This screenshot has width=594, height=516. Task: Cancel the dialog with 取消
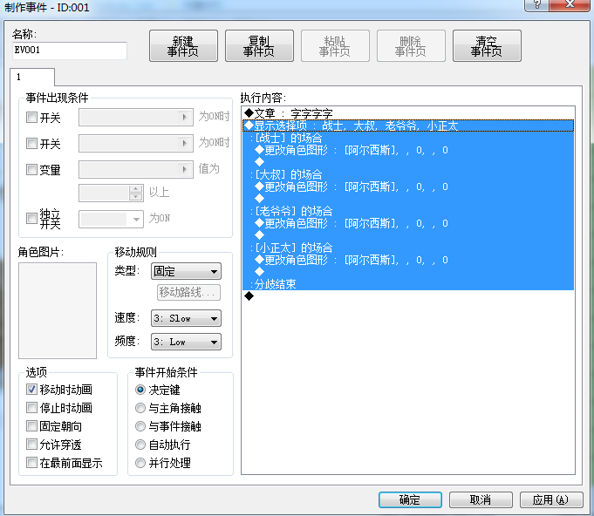click(481, 499)
